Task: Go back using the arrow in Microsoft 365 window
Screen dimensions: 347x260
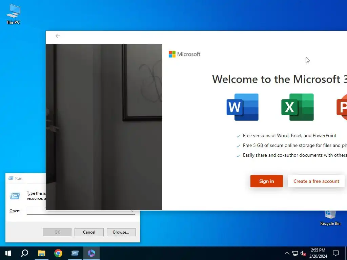Action: tap(58, 36)
